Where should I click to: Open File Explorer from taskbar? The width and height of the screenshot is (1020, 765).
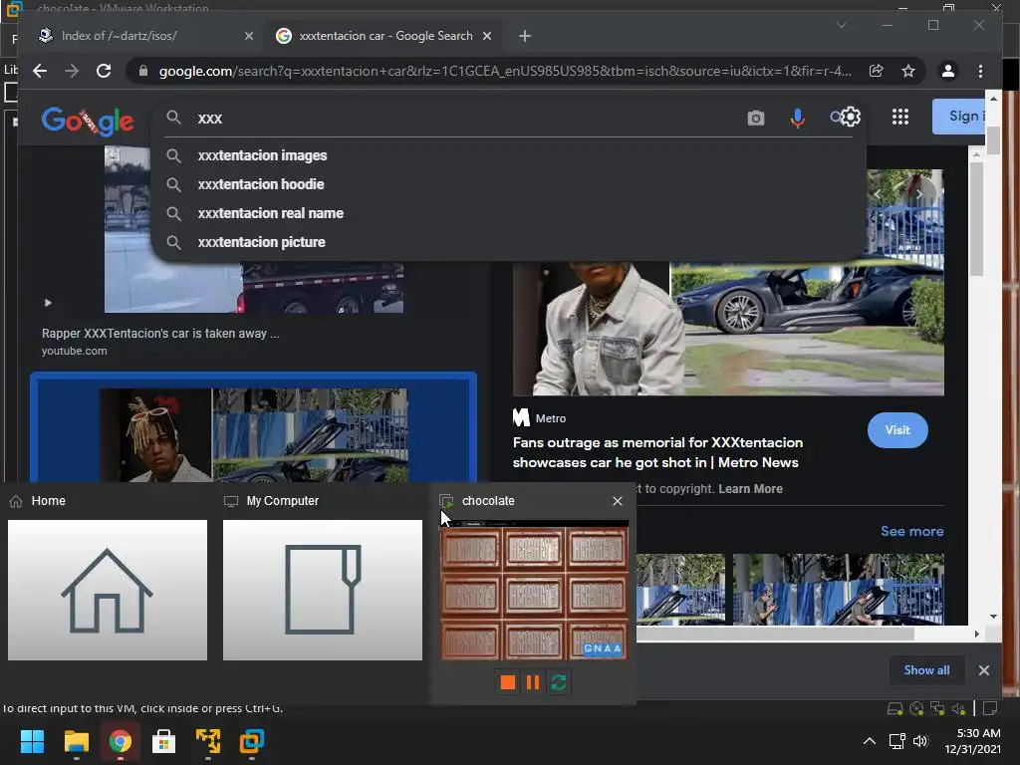point(76,741)
